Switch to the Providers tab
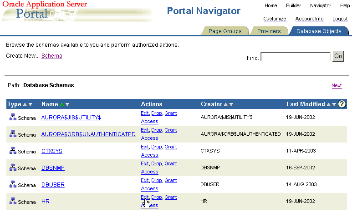Viewport: 352px width, 212px height. click(269, 31)
